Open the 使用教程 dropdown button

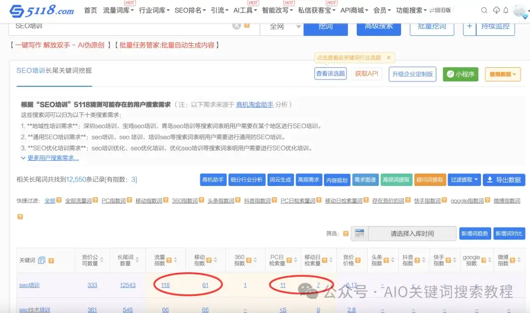click(503, 74)
